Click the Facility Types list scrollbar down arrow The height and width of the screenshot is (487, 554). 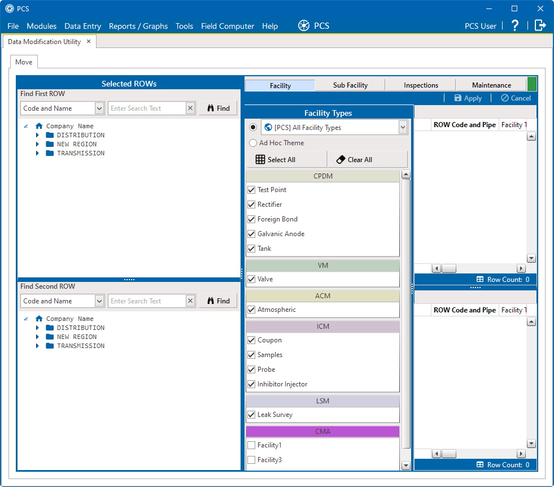[x=406, y=466]
